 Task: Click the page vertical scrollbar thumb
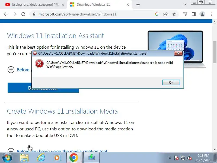pyautogui.click(x=215, y=52)
